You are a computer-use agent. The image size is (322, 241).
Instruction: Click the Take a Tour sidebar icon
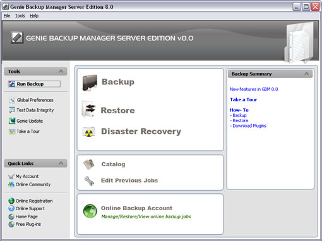click(12, 132)
